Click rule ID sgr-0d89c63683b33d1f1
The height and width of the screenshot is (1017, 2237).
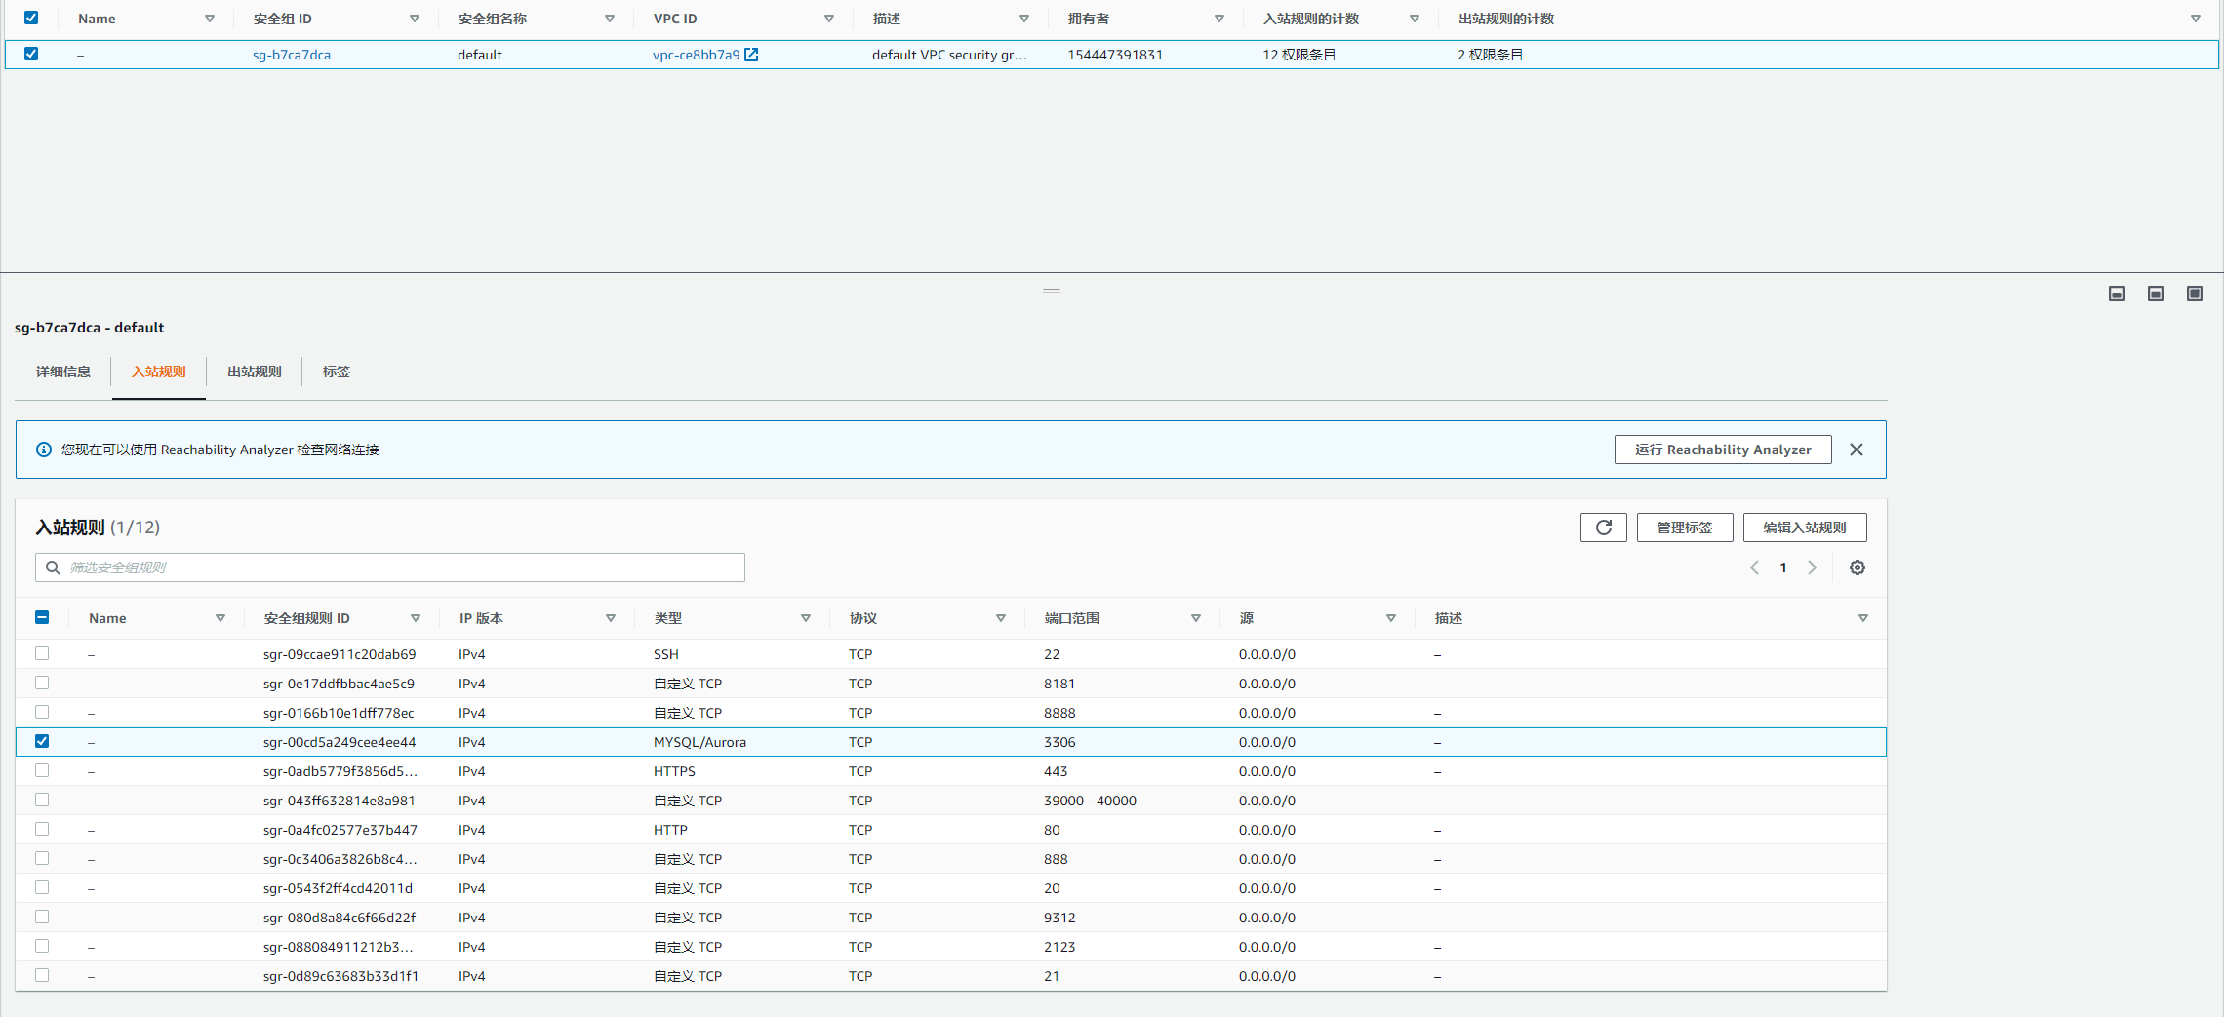(340, 976)
